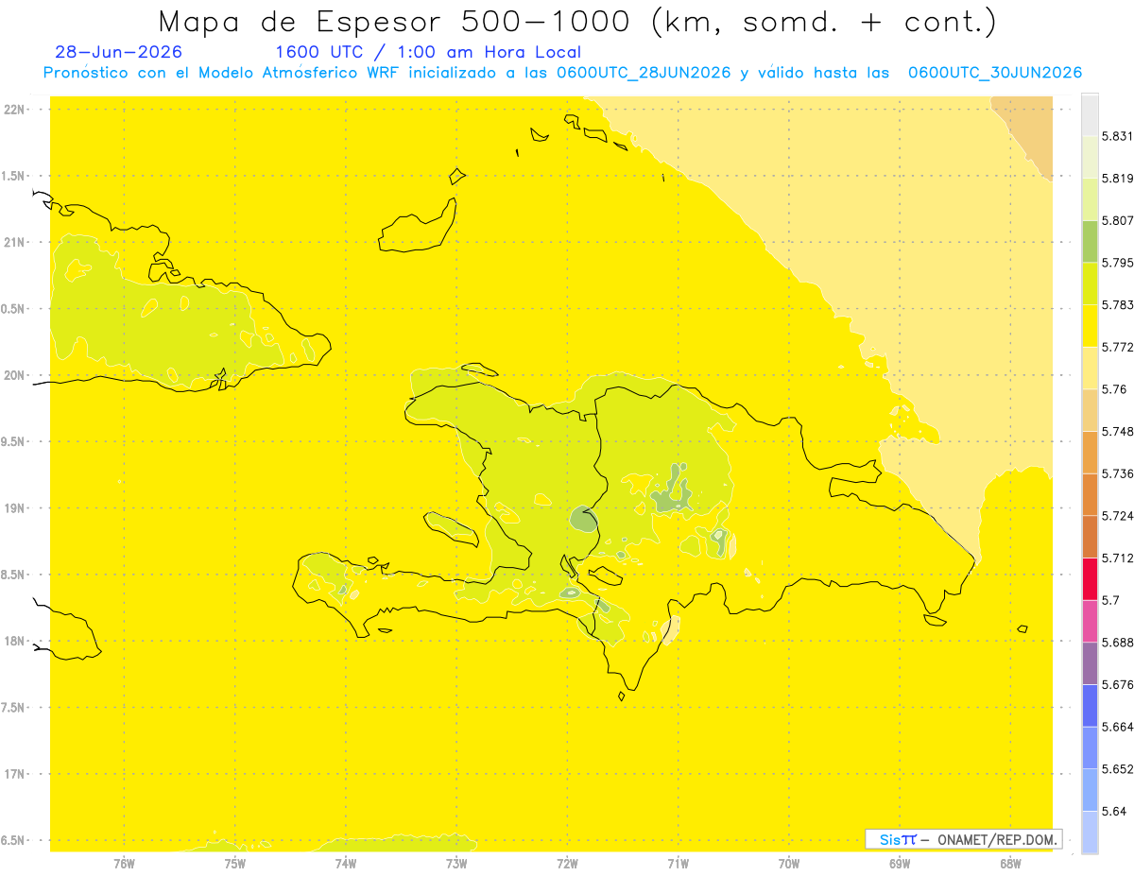Click the '17N' latitude label
The image size is (1134, 876).
[x=15, y=774]
